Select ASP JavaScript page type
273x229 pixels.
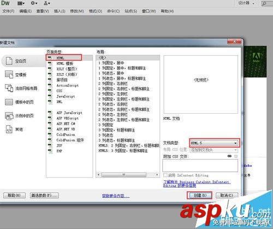click(69, 113)
